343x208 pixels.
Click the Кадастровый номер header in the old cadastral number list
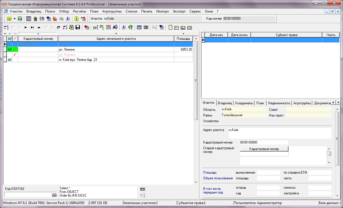264,149
